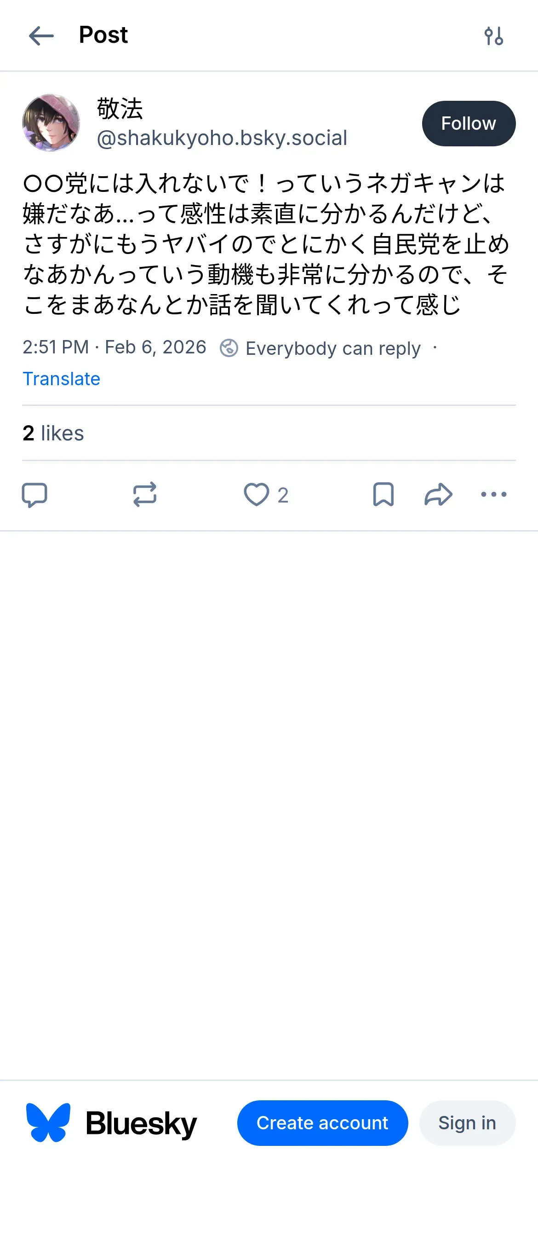
Task: Like the post with heart icon
Action: point(257,495)
